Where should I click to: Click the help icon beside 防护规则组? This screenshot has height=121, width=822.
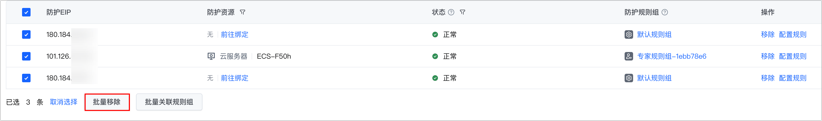[x=665, y=12]
